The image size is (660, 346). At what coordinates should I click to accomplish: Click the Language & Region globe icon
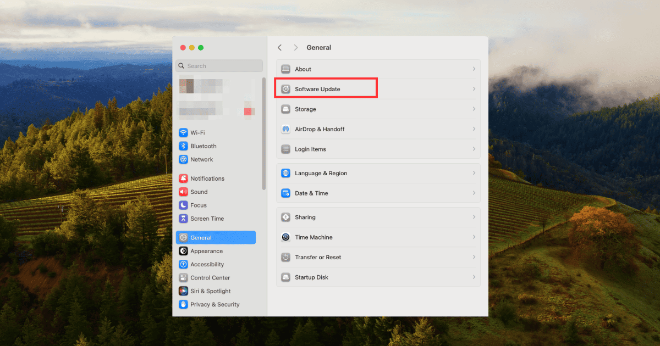click(285, 173)
